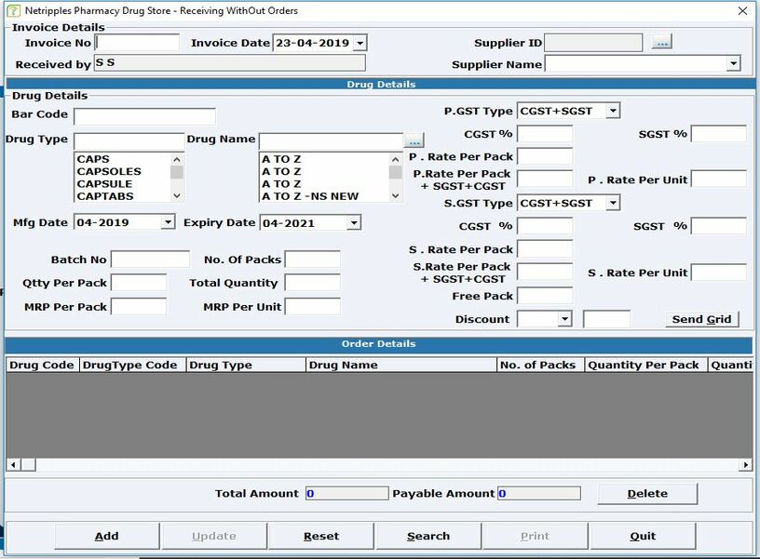Open supplier lookup ellipsis button
The image size is (760, 559).
click(661, 42)
